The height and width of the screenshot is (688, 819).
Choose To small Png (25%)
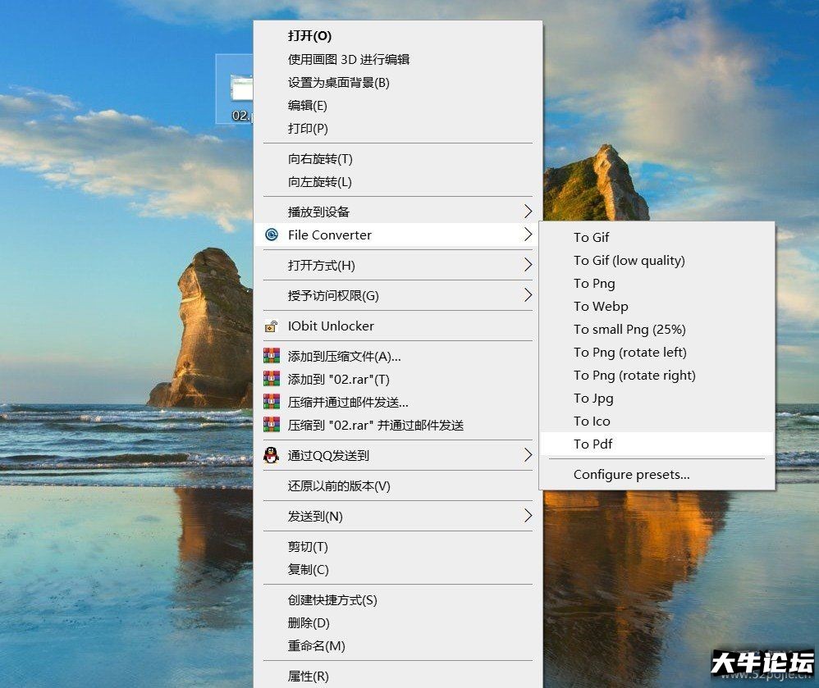[x=657, y=330]
